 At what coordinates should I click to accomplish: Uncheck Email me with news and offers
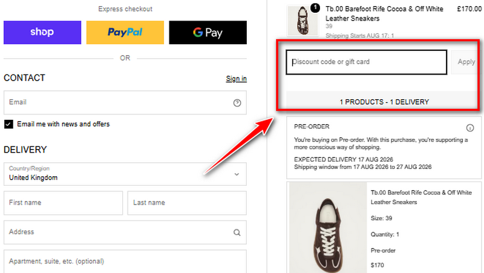point(8,124)
